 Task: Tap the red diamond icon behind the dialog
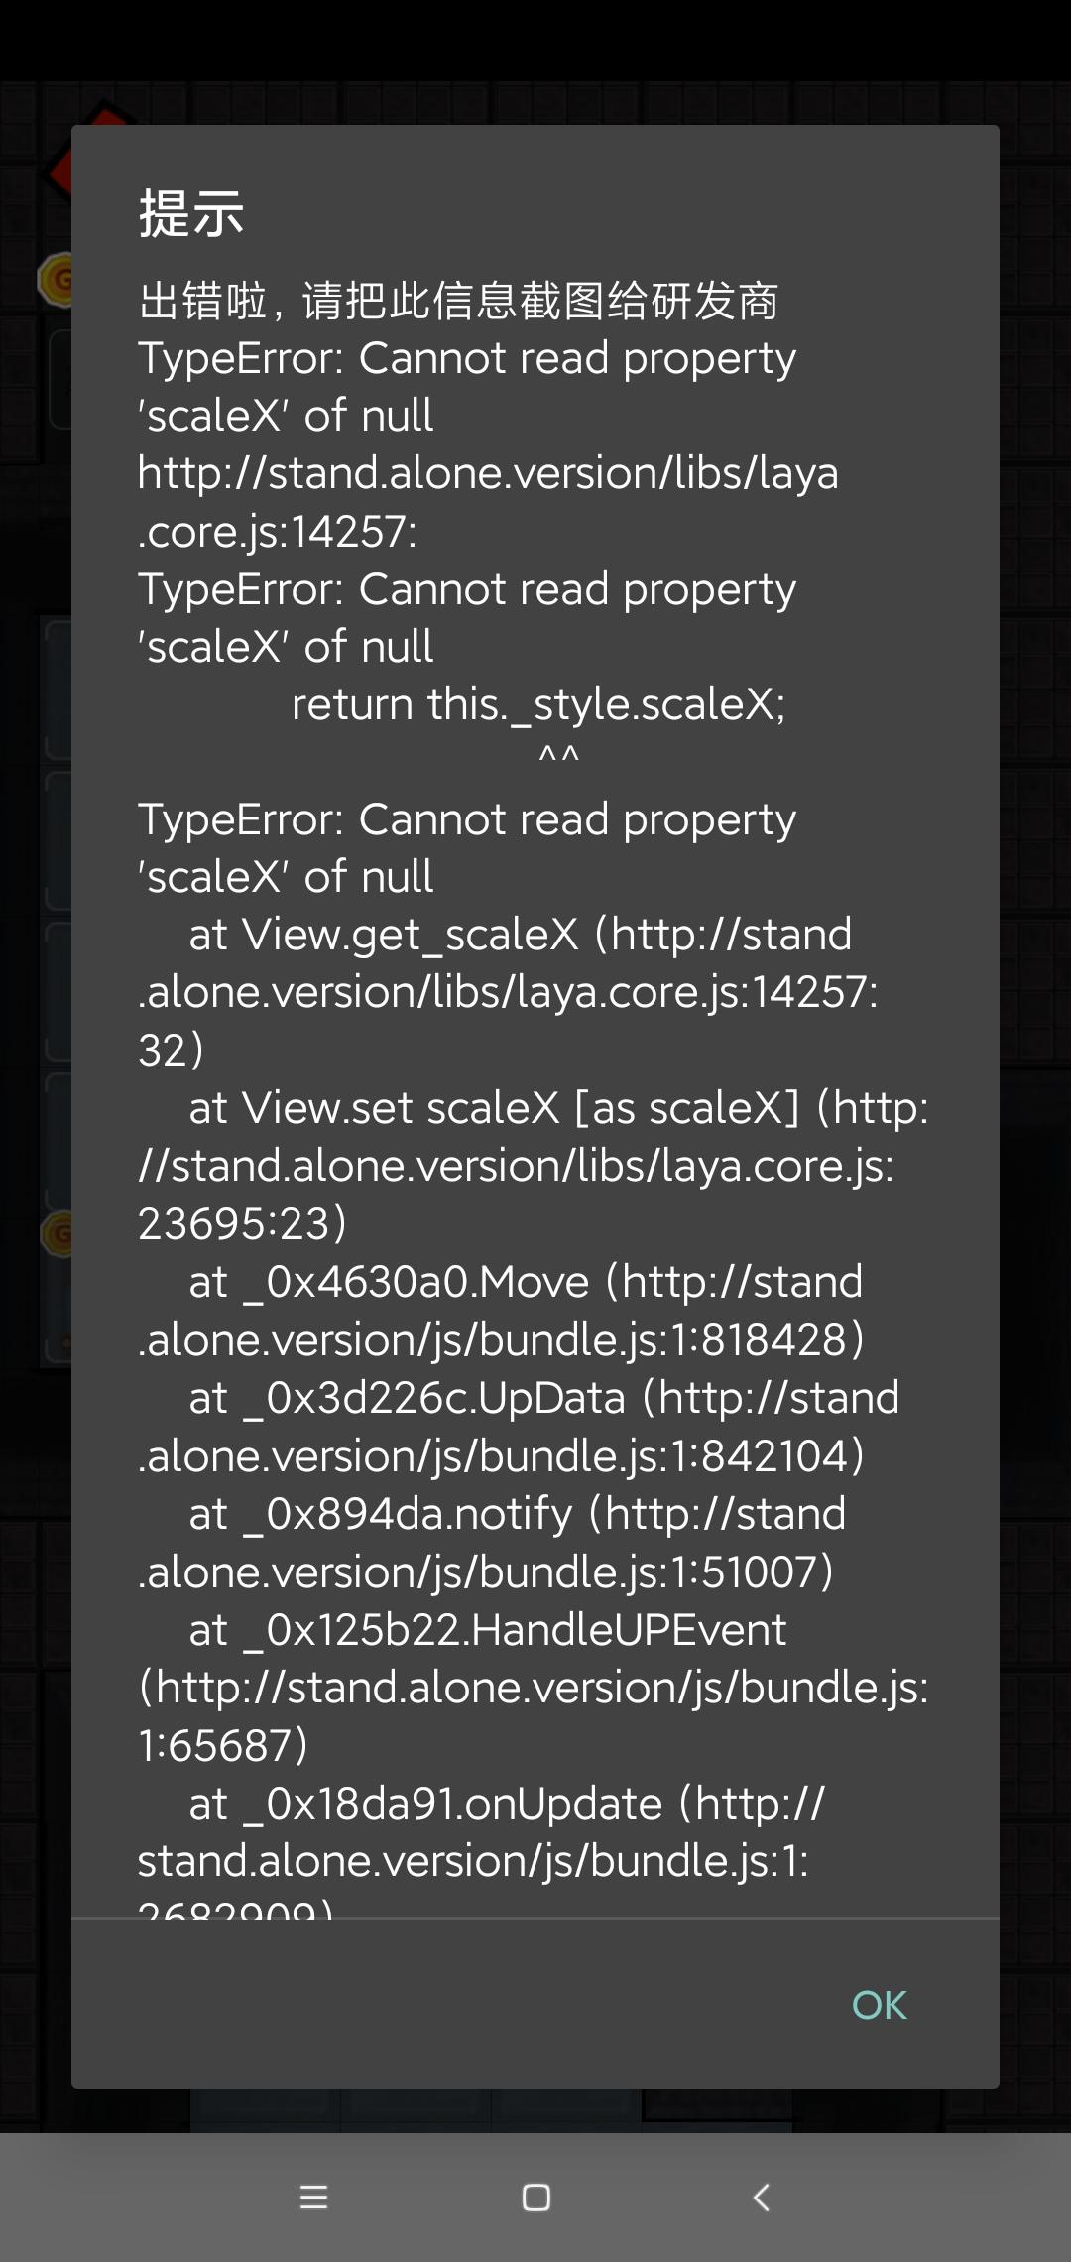(61, 167)
